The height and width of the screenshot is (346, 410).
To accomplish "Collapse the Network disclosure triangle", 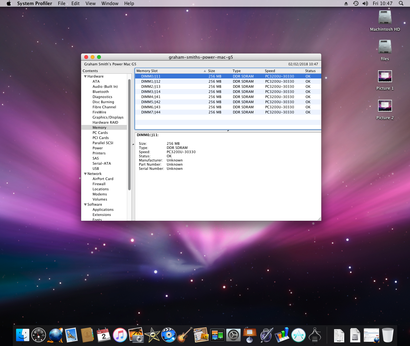I will (x=85, y=174).
